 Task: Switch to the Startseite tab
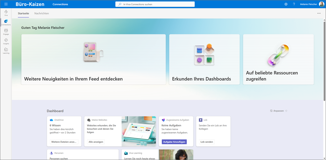click(x=23, y=13)
